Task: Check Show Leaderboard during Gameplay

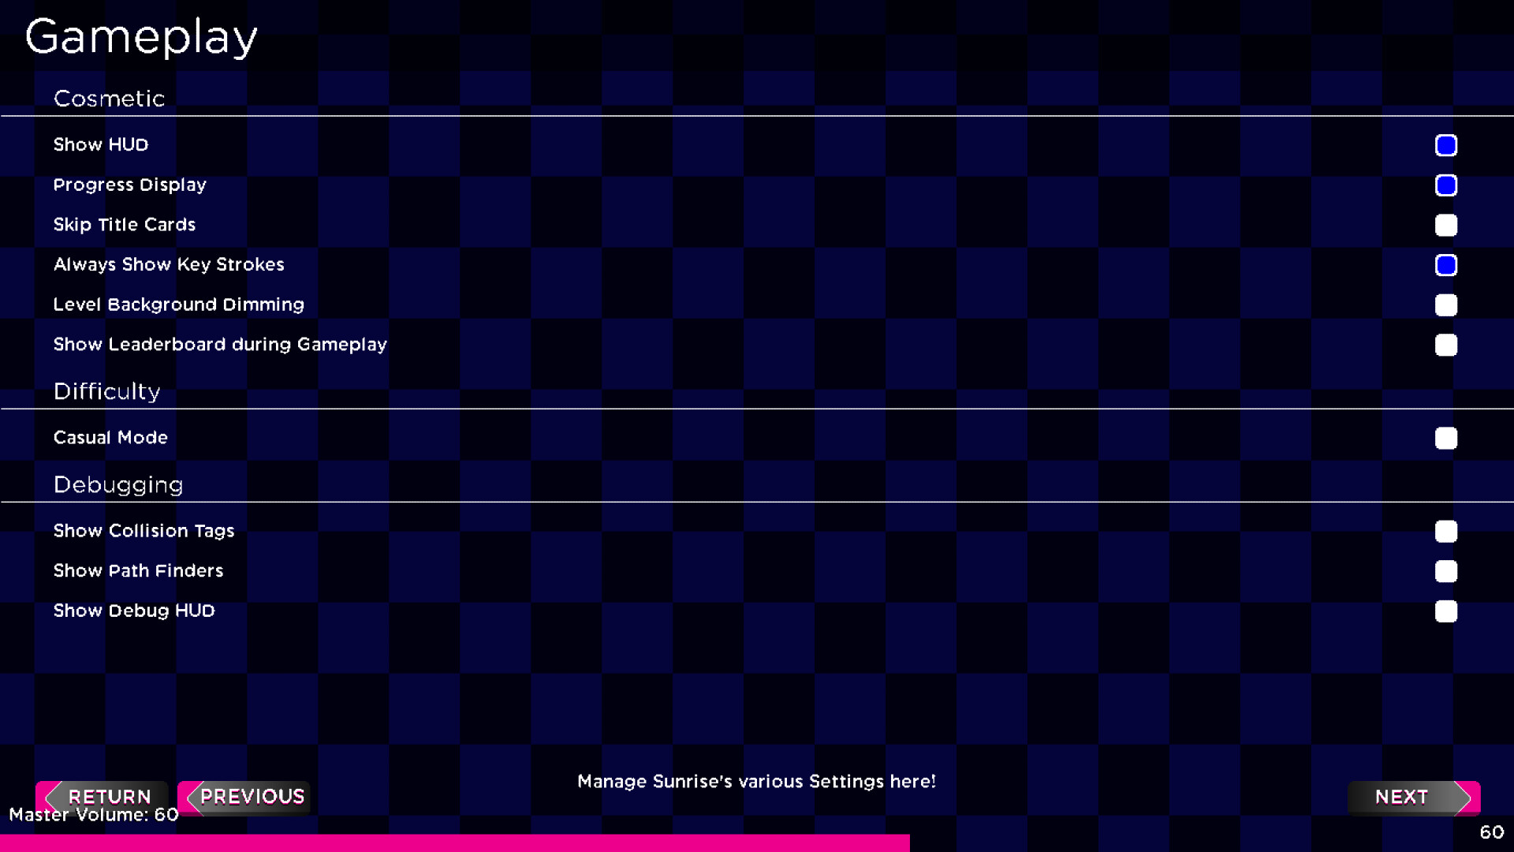Action: [x=1445, y=345]
